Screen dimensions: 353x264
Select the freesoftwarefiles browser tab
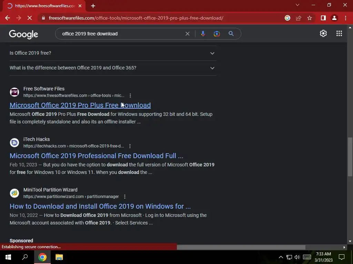(44, 6)
